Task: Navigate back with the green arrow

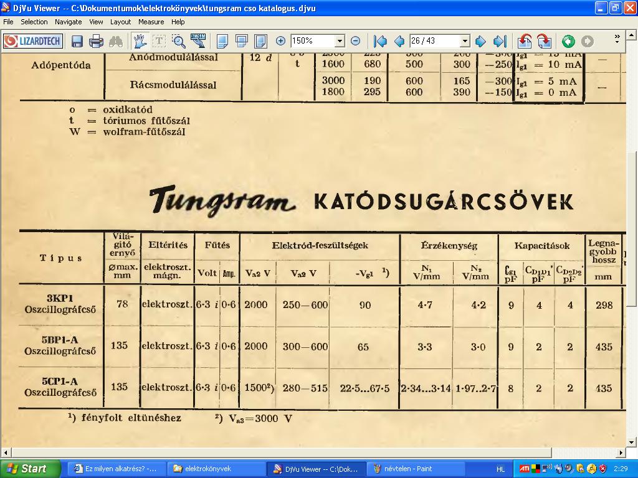Action: pyautogui.click(x=568, y=41)
